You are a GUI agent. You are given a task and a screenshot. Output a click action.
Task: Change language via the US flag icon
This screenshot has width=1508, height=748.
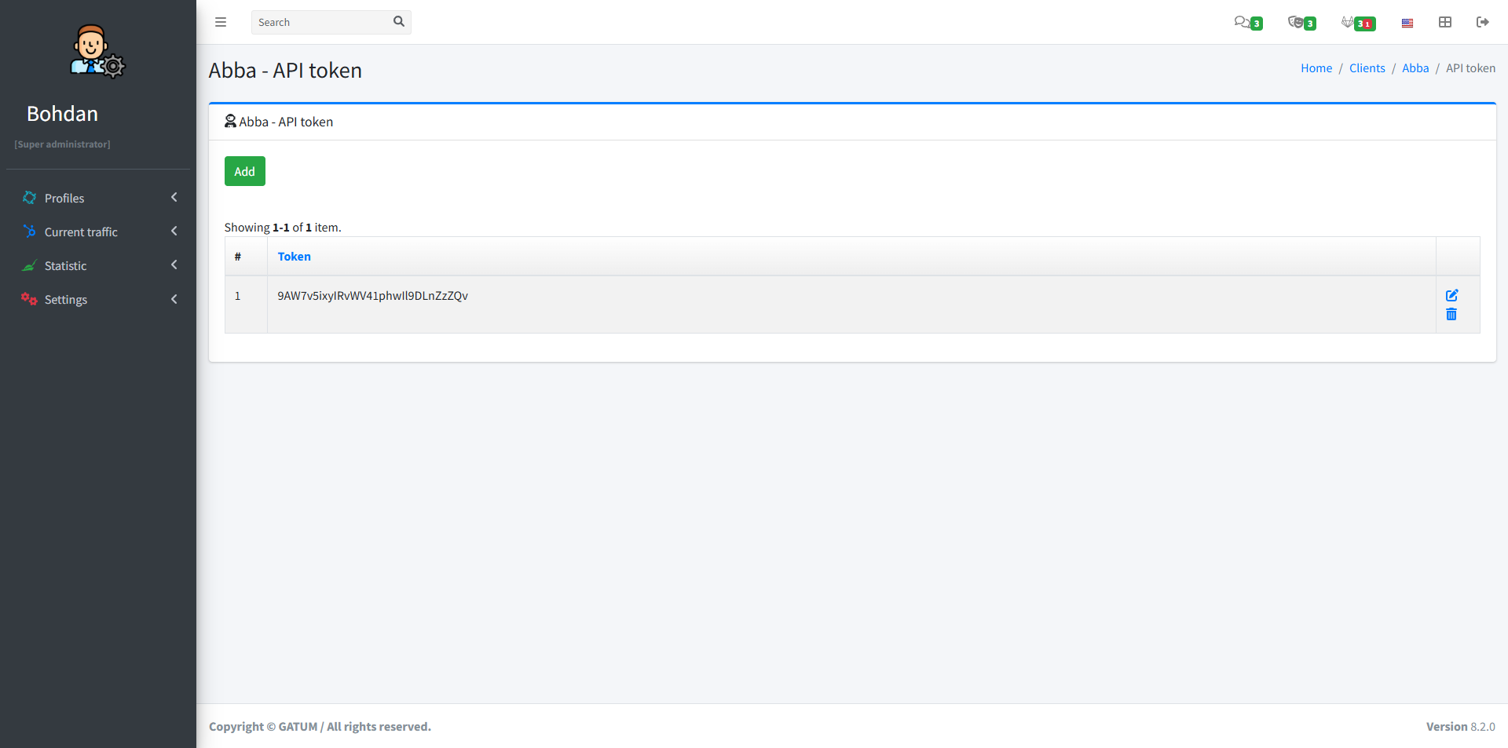(1407, 22)
